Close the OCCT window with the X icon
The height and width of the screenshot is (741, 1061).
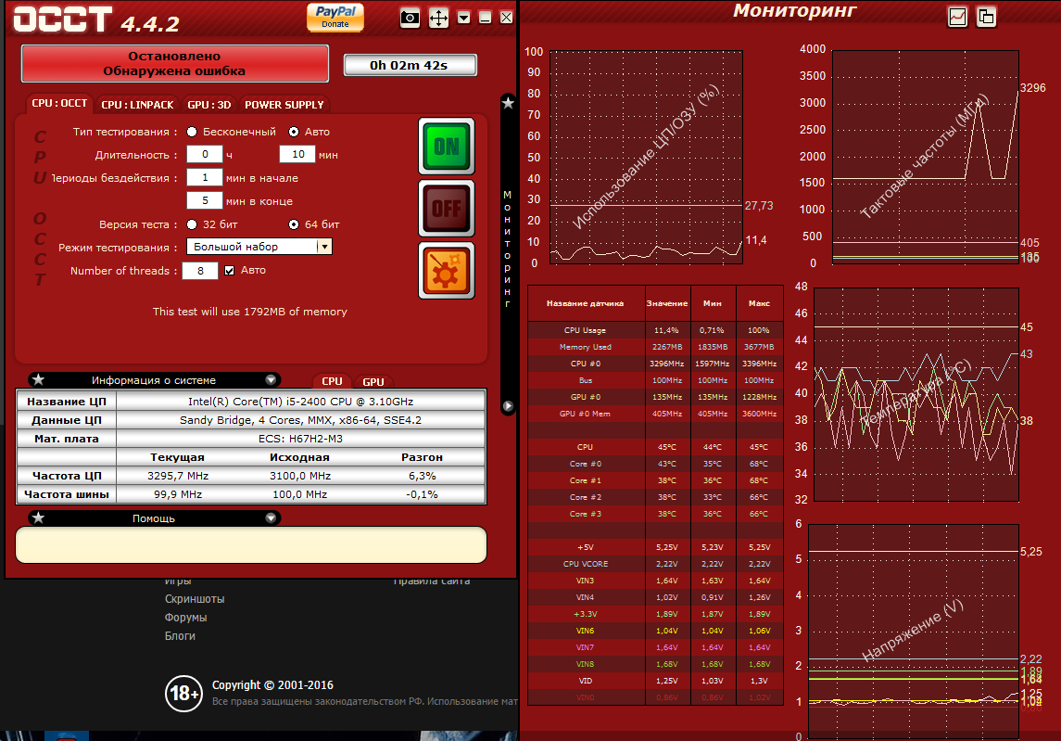[506, 18]
